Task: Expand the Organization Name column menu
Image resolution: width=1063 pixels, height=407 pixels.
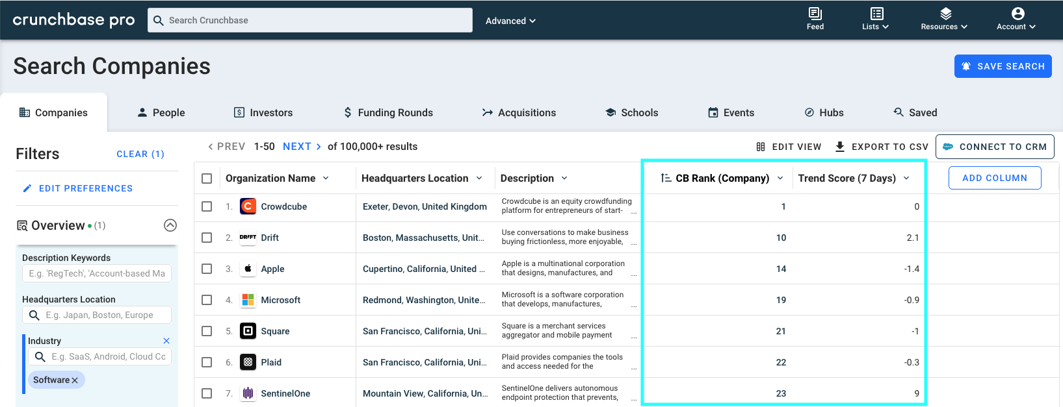Action: point(326,178)
